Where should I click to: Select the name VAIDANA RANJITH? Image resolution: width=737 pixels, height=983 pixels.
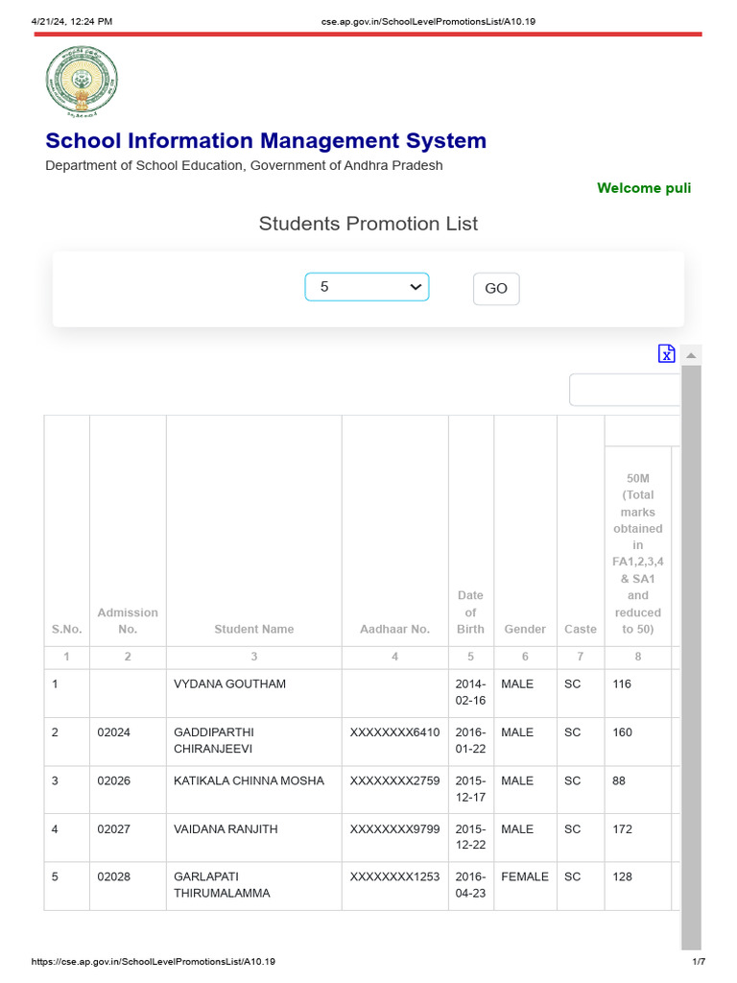pos(226,828)
